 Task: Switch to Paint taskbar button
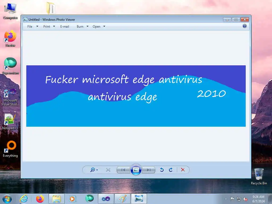pyautogui.click(x=122, y=199)
